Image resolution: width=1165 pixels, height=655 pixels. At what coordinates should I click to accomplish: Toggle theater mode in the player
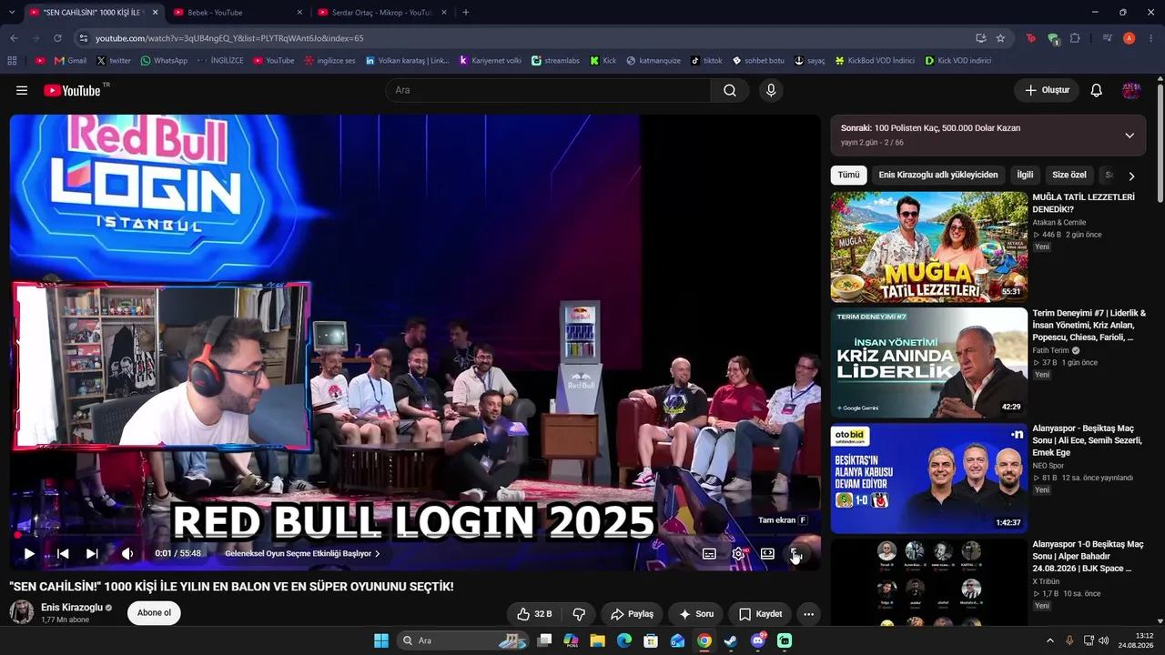pos(767,553)
